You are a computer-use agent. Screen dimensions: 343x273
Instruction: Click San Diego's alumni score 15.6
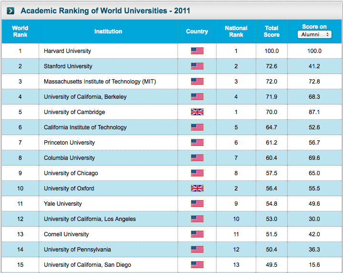pos(314,265)
